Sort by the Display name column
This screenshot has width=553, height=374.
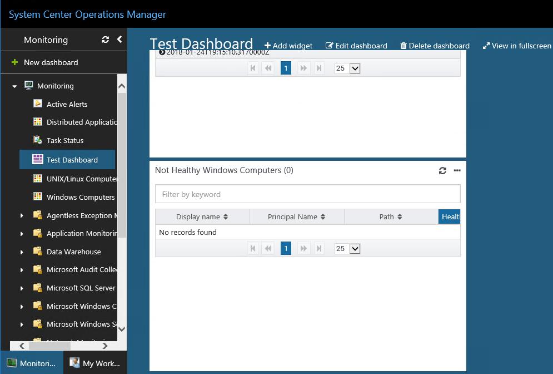coord(202,217)
